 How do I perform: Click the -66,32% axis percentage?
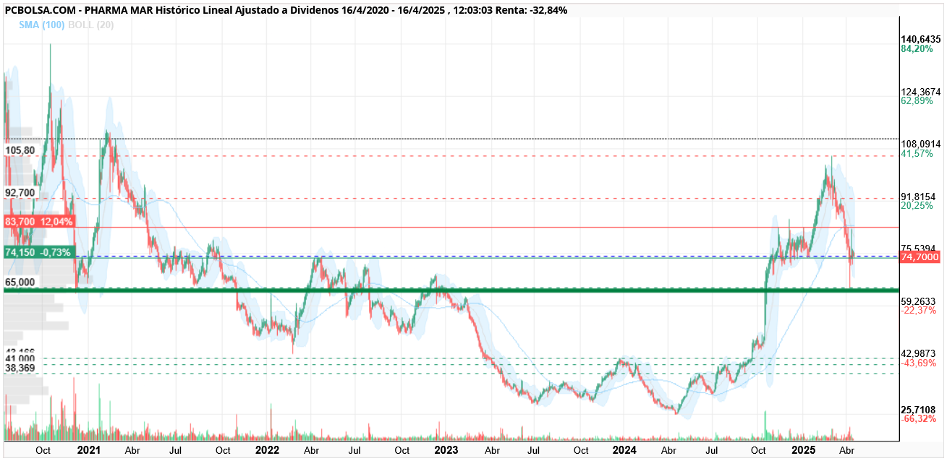coord(918,419)
